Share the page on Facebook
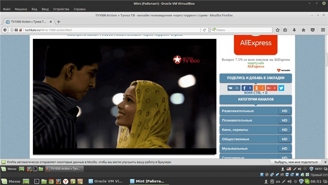Image resolution: width=328 pixels, height=185 pixels. (247, 88)
